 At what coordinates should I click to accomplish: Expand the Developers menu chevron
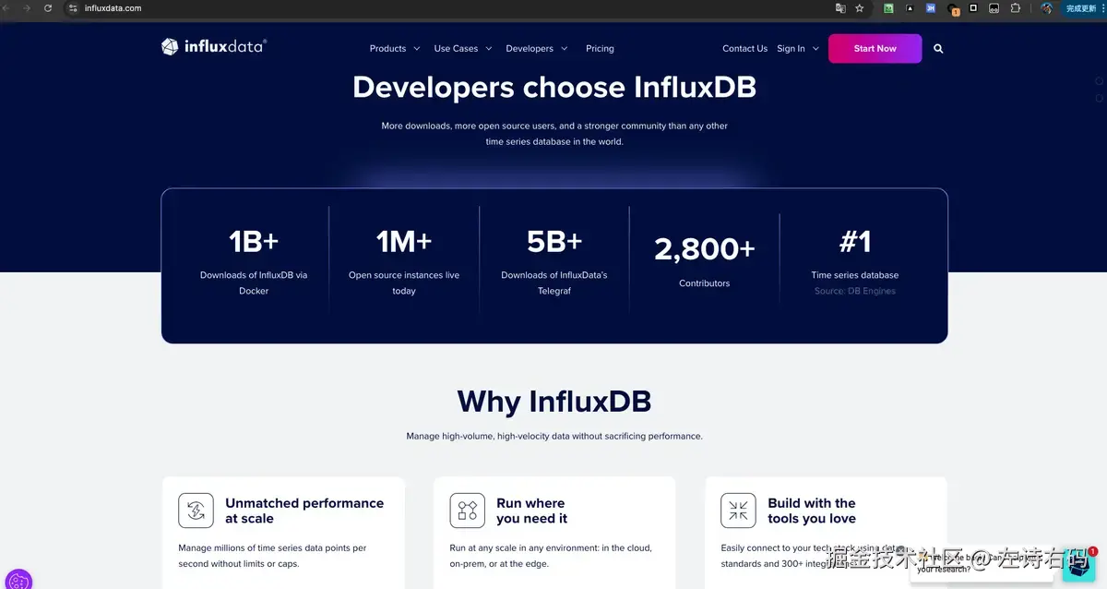(565, 49)
